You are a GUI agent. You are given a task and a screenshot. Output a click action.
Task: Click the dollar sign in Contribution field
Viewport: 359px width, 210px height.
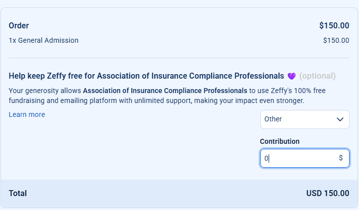click(341, 158)
